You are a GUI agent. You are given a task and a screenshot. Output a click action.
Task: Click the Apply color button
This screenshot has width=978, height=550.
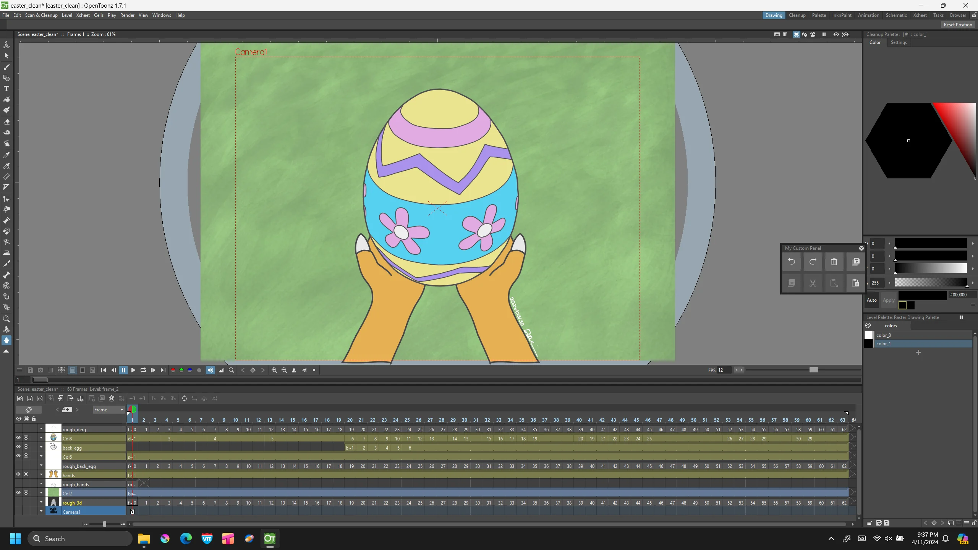point(889,300)
